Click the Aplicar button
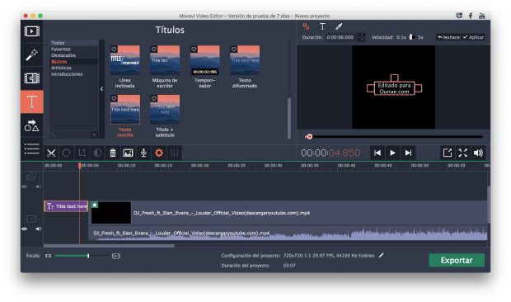The height and width of the screenshot is (302, 511). [x=473, y=37]
